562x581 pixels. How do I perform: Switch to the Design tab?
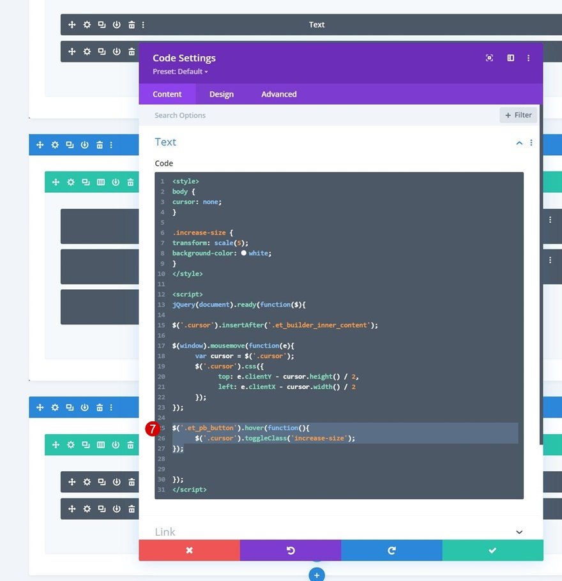coord(222,94)
